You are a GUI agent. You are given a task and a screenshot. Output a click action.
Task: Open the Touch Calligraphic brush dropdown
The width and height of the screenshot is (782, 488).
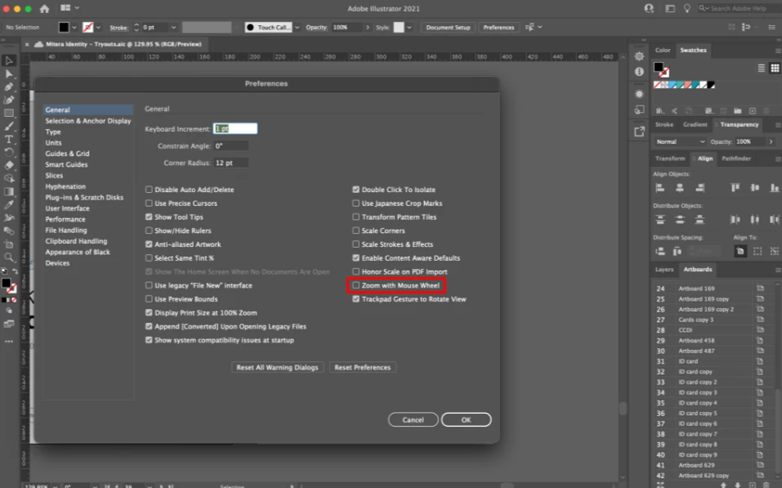tap(297, 28)
